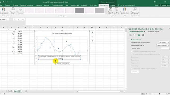This screenshot has height=95, width=170.
Task: Open the Effects pentagon icon in pane
Action: pyautogui.click(x=134, y=35)
